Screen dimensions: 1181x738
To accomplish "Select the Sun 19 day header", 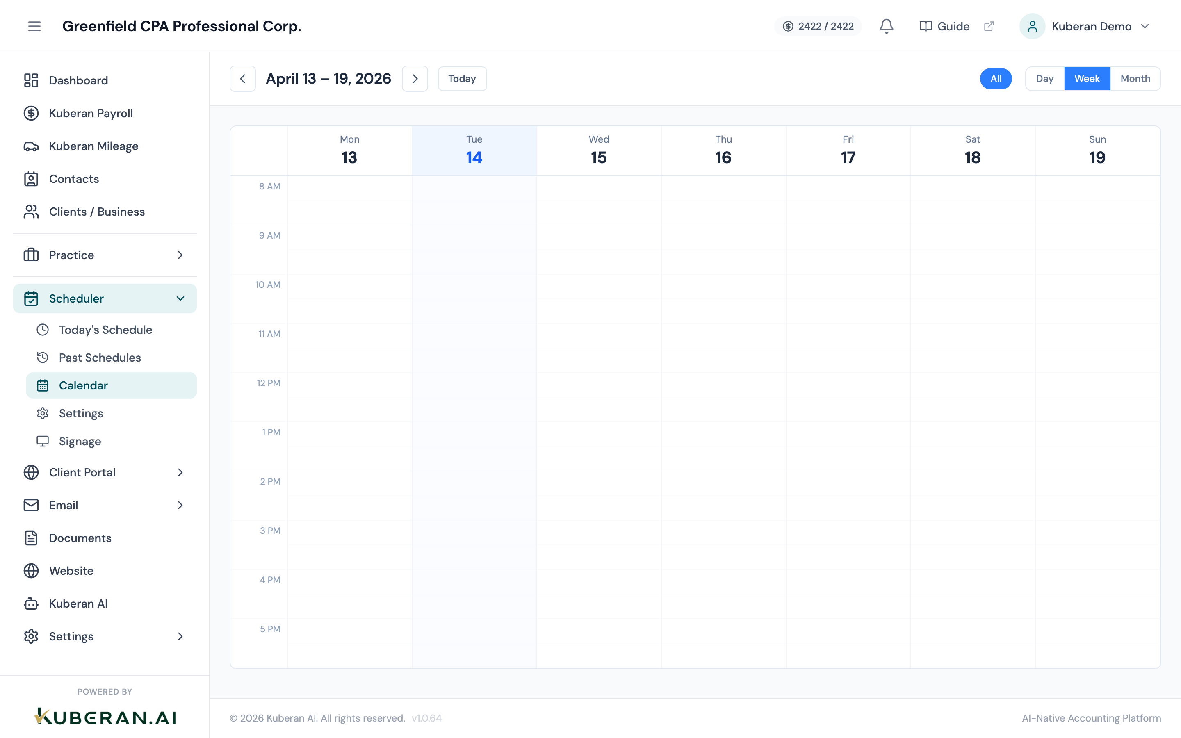I will (x=1097, y=150).
